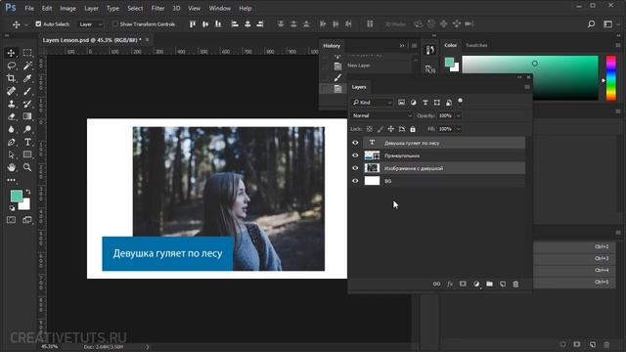Select the Zoom tool
Viewport: 626px width, 352px height.
coord(27,167)
